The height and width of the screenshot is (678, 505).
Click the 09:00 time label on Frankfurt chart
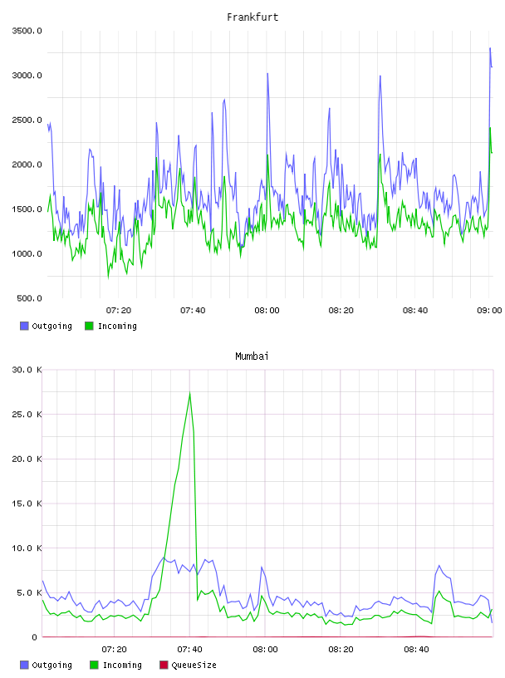tap(489, 310)
